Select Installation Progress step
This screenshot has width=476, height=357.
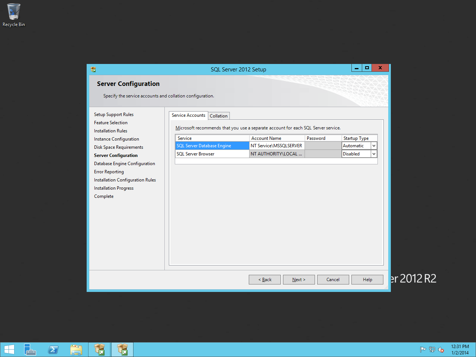click(114, 188)
